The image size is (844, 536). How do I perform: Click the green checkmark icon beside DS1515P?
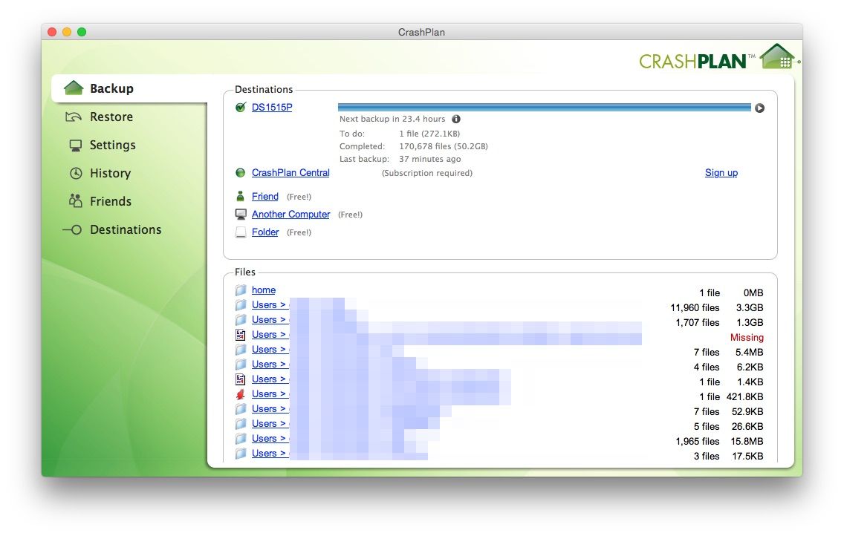[241, 107]
